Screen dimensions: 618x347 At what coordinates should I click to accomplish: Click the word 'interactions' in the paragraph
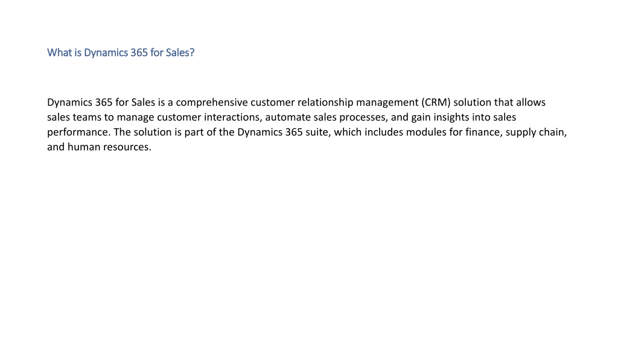231,117
